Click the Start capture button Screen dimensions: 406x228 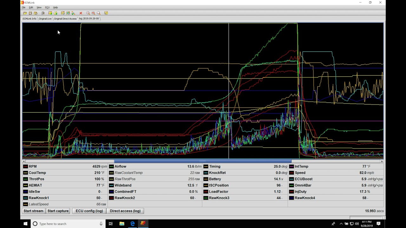(58, 211)
